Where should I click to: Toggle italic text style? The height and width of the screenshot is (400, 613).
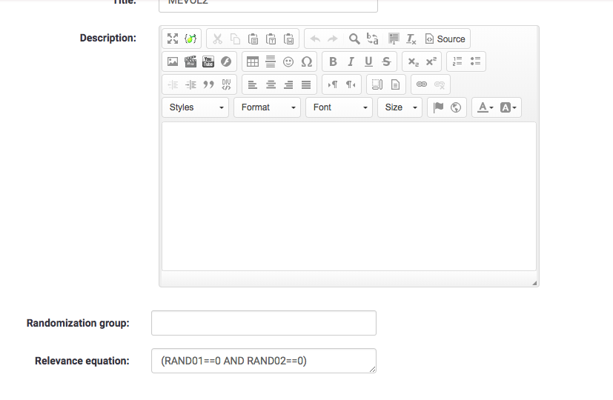coord(351,61)
